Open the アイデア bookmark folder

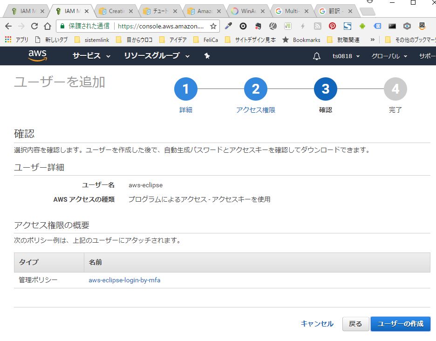coord(173,40)
